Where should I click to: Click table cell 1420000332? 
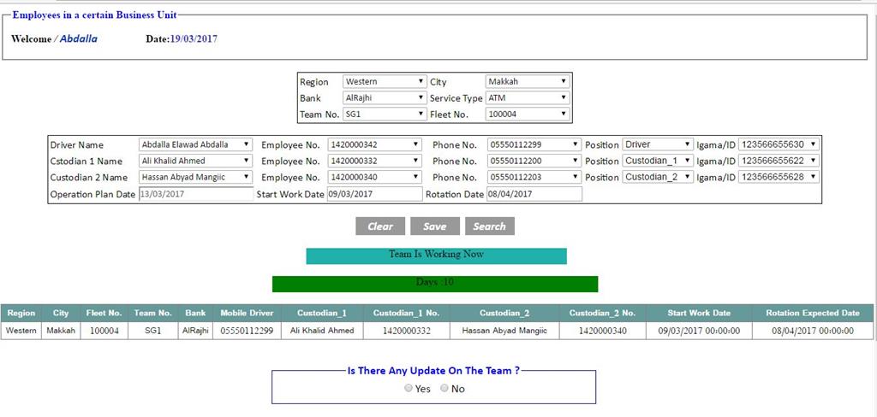pyautogui.click(x=407, y=331)
